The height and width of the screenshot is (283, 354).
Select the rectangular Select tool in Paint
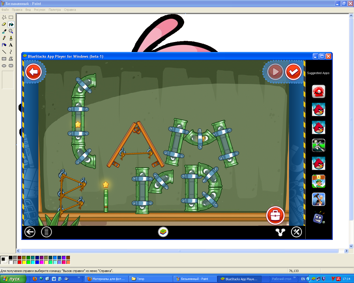(x=11, y=17)
